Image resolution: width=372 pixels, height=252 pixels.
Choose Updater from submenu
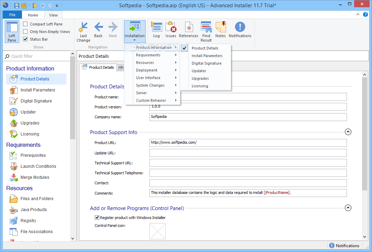206,71
